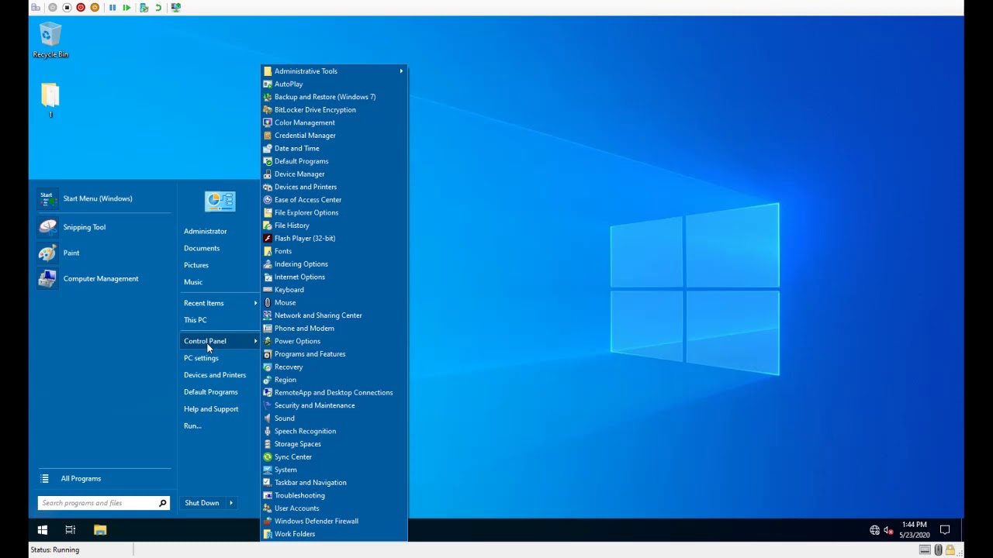Click the search magnifier icon
993x558 pixels.
point(162,503)
